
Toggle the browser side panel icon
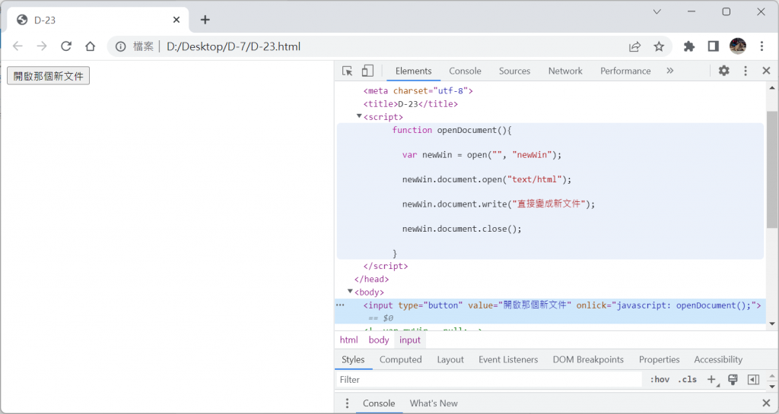(x=714, y=46)
